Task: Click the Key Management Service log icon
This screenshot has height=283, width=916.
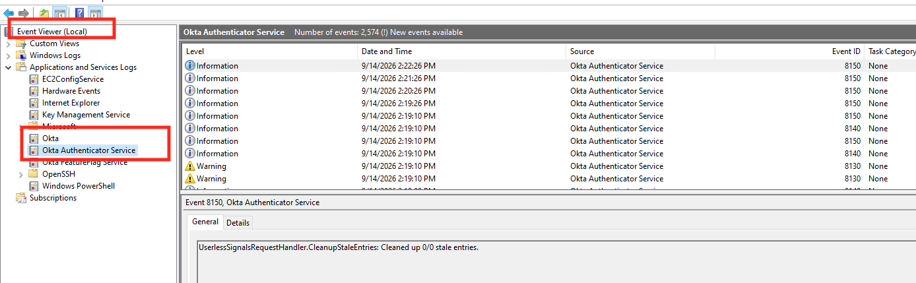Action: pos(34,115)
